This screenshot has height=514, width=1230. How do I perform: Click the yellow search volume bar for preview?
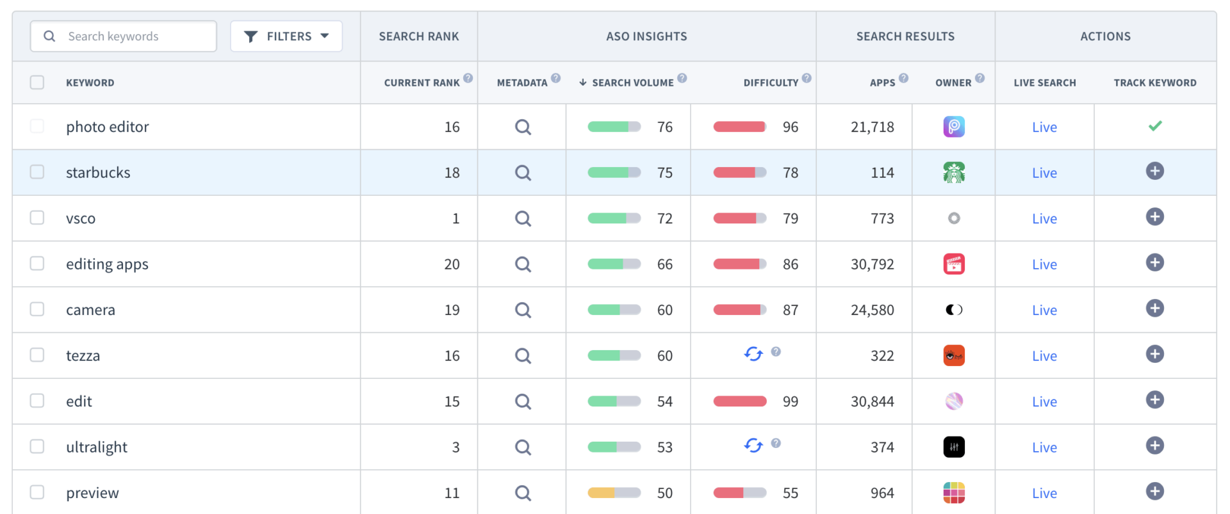tap(614, 493)
